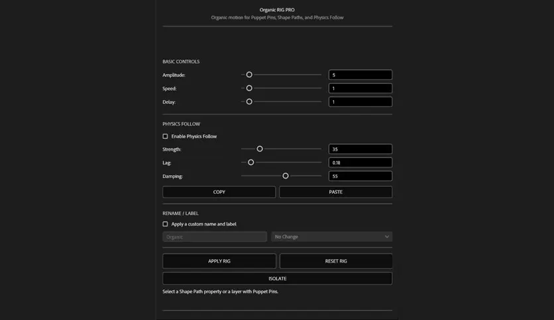This screenshot has height=320, width=554.
Task: Click the APPLY RIG button
Action: 219,261
